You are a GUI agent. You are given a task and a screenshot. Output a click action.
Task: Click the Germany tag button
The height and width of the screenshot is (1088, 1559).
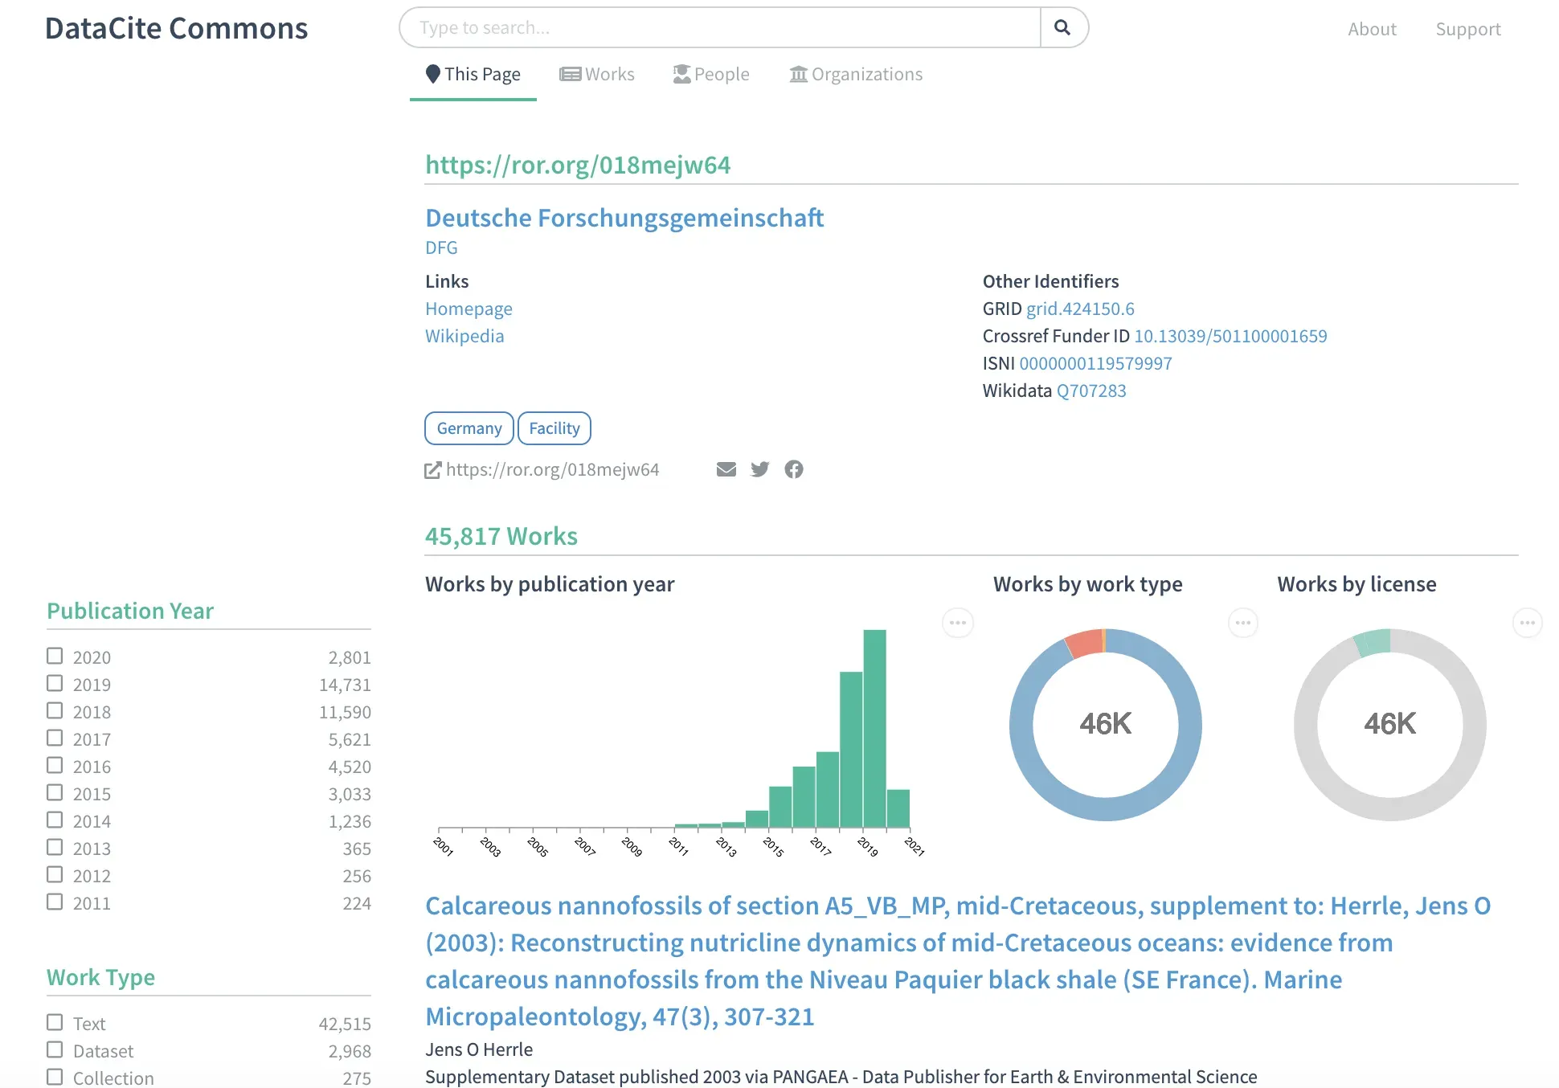(469, 428)
